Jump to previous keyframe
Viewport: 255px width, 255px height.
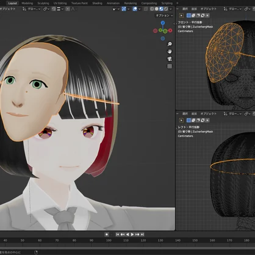[x=123, y=234]
